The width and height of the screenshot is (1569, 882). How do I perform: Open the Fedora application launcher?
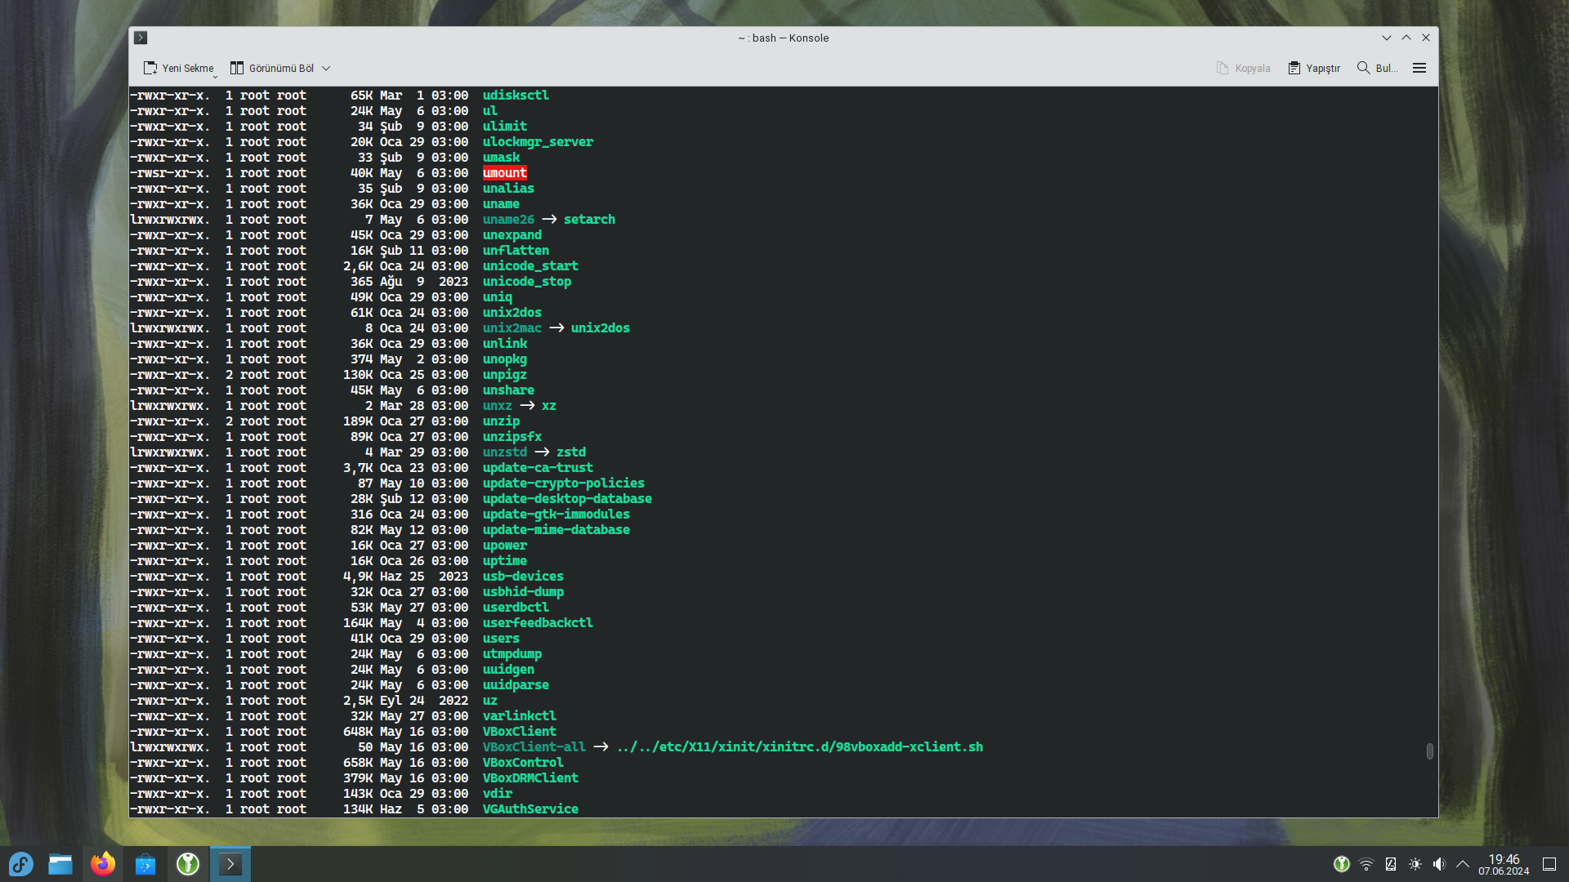20,864
